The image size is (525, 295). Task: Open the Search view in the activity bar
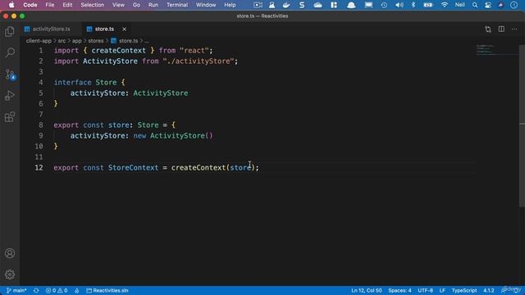pyautogui.click(x=10, y=52)
